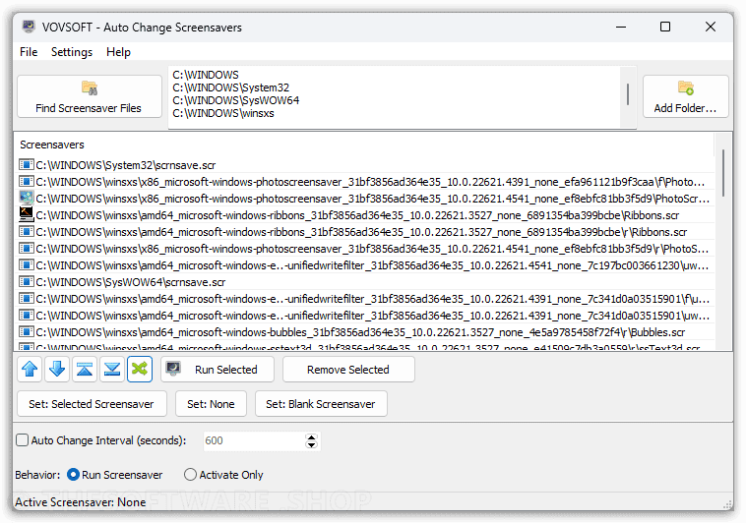Click icon of 7c341d0a03515901\uw... row

click(x=27, y=315)
